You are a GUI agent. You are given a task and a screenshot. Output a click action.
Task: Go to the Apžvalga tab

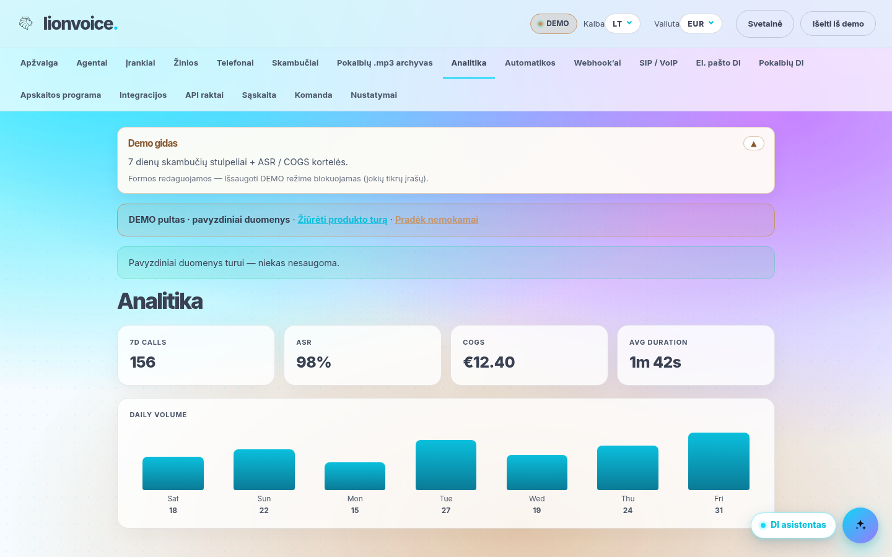[x=39, y=63]
